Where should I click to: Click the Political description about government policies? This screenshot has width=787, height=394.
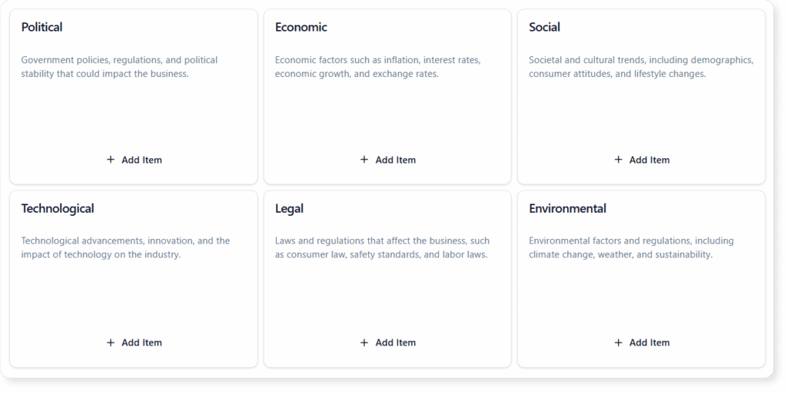coord(119,67)
